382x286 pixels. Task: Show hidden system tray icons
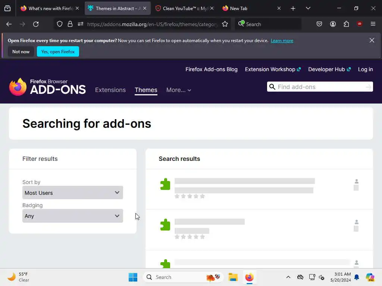[288, 277]
